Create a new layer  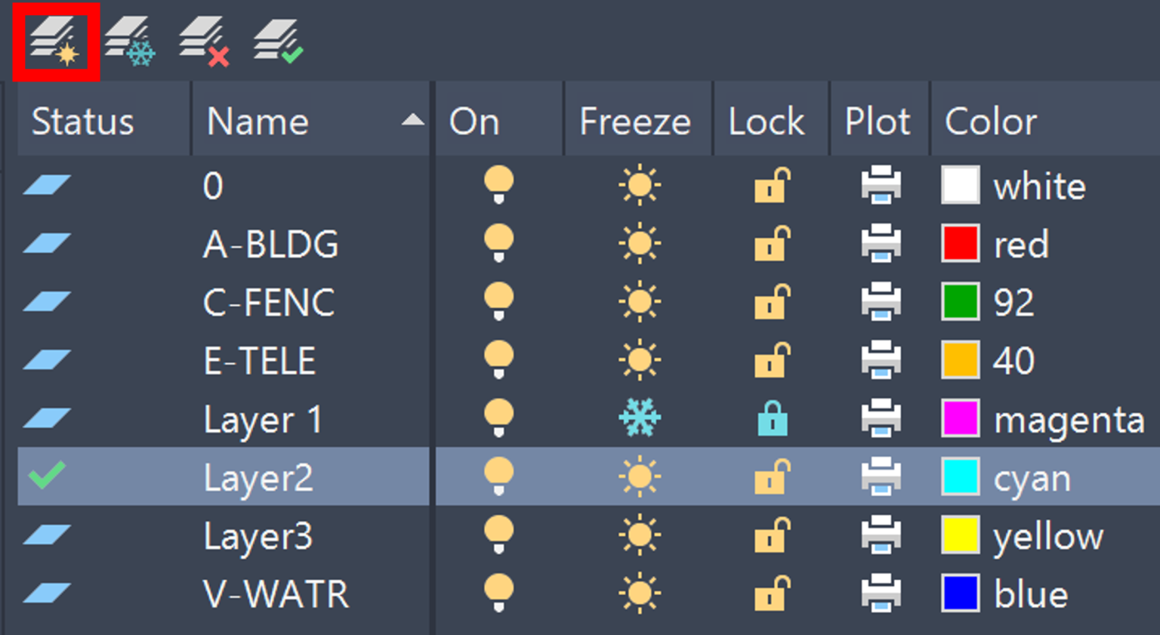pos(57,42)
